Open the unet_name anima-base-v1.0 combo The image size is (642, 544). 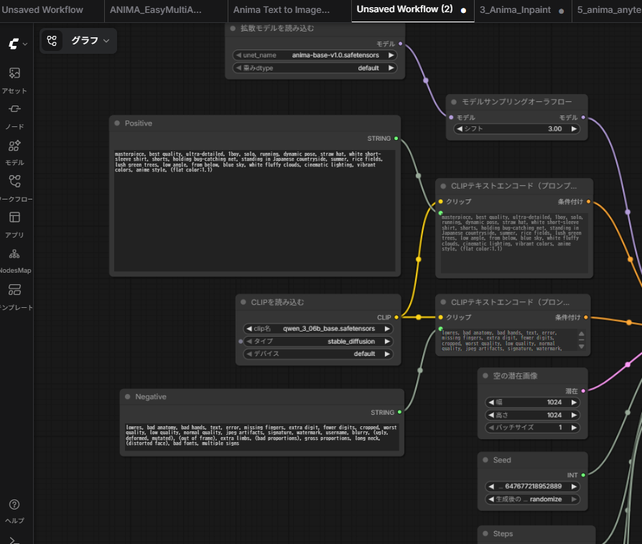[315, 55]
